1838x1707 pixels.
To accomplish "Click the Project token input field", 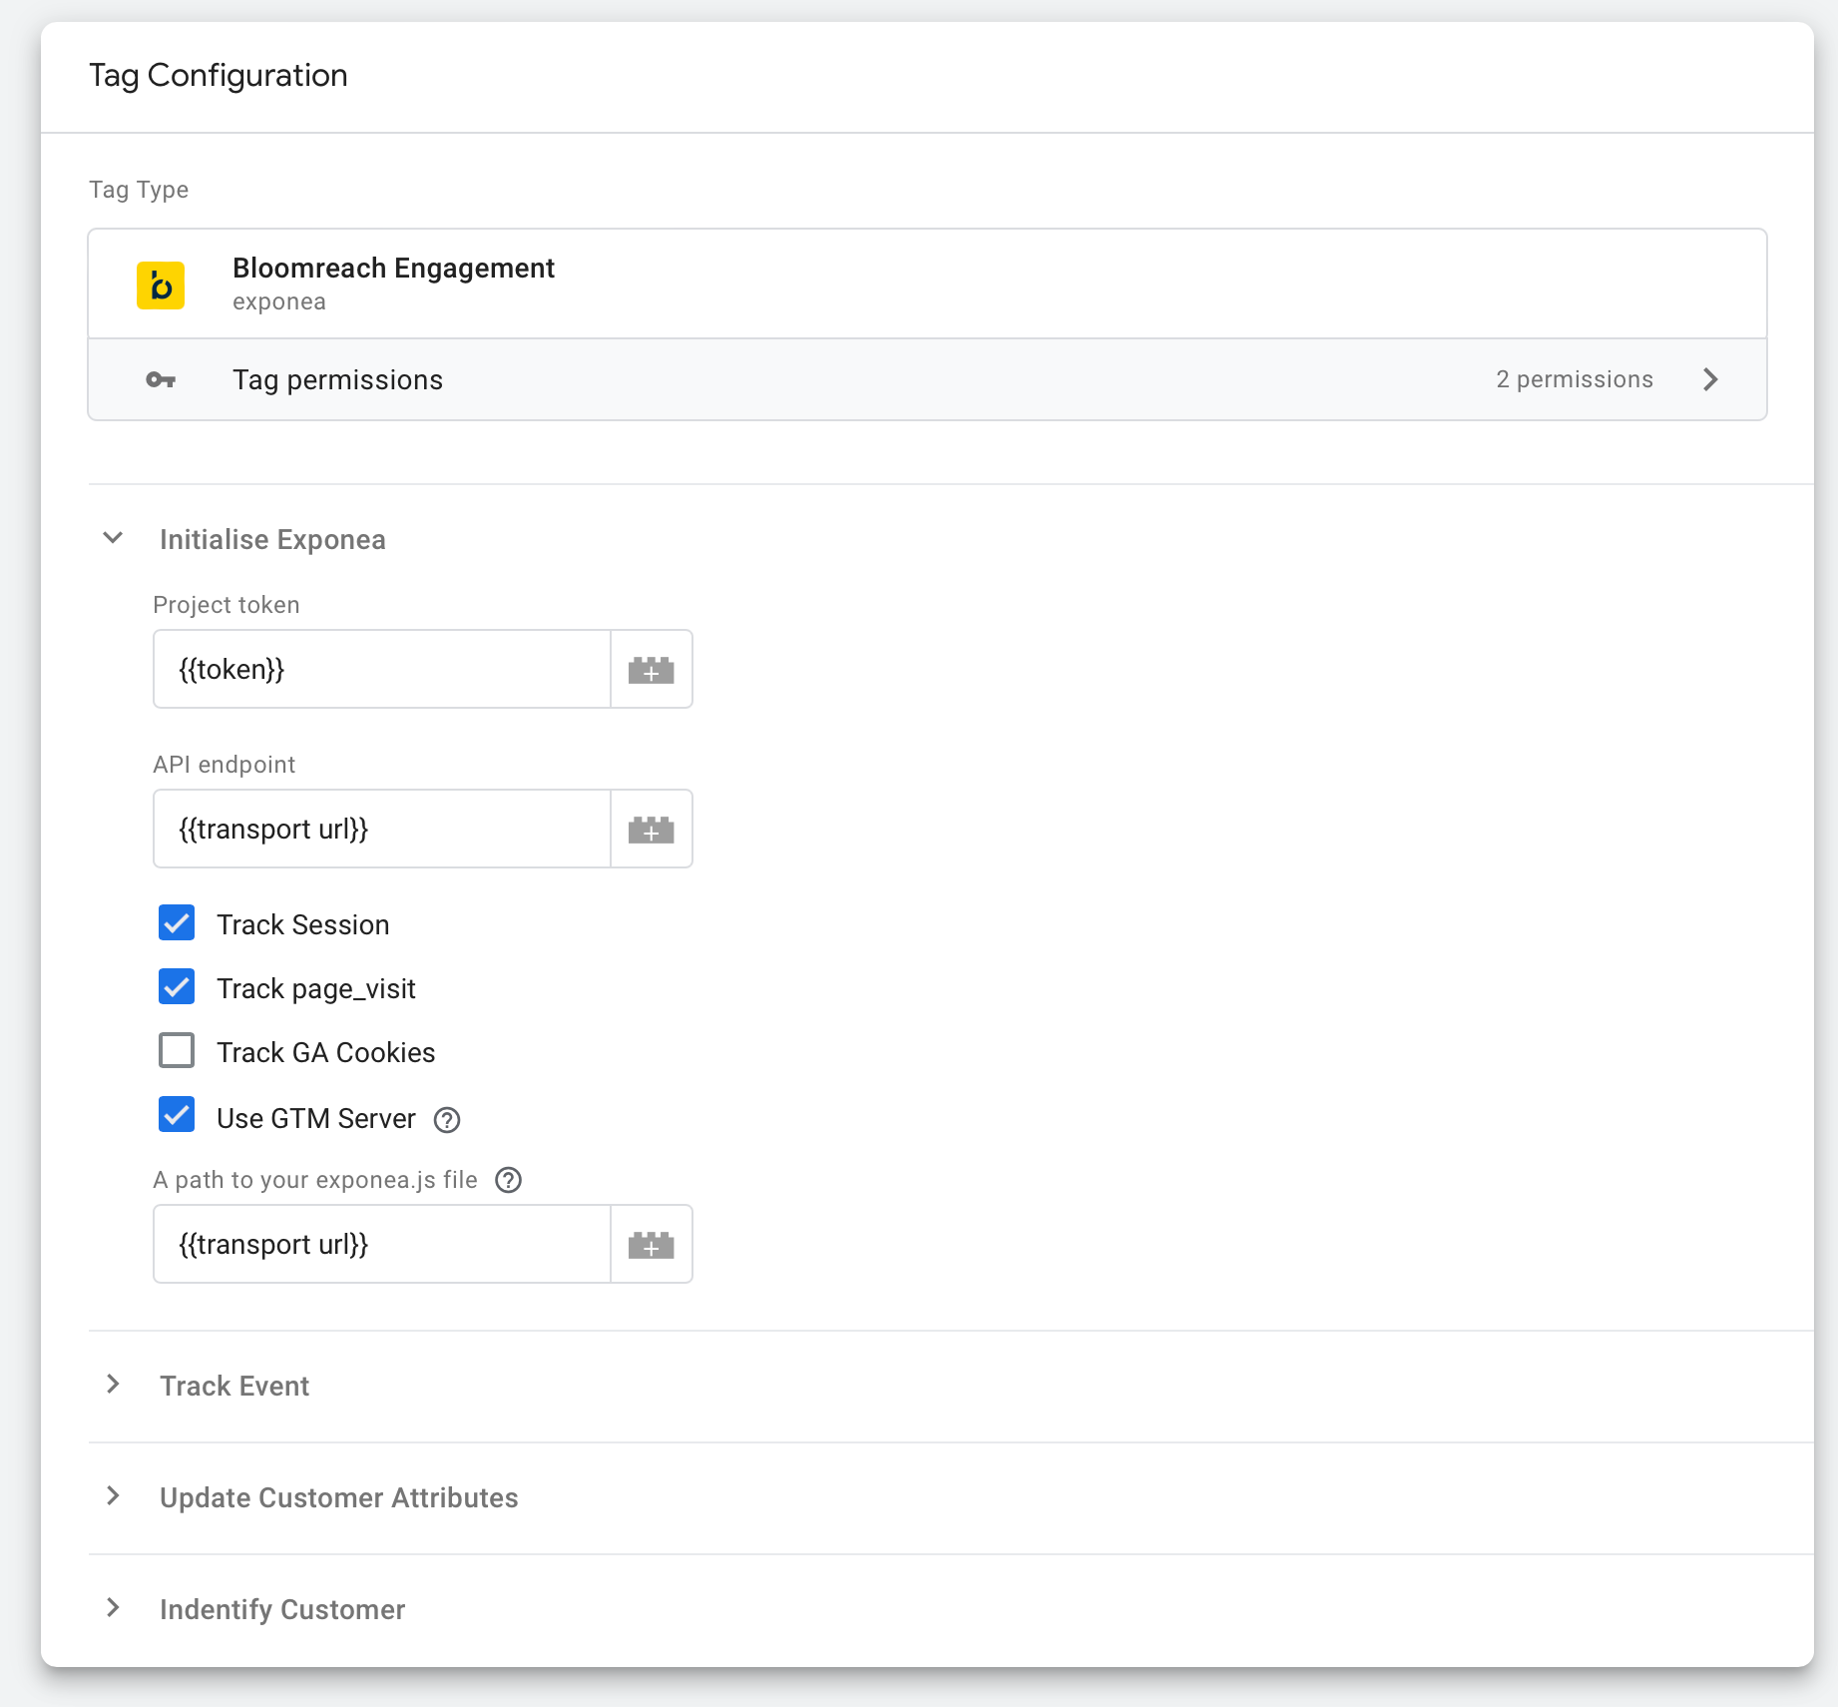I will click(382, 669).
